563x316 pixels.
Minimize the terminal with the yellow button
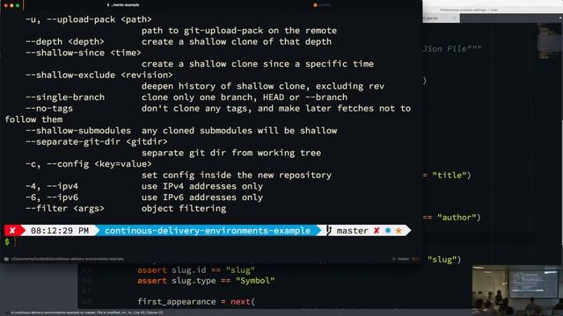coord(11,5)
